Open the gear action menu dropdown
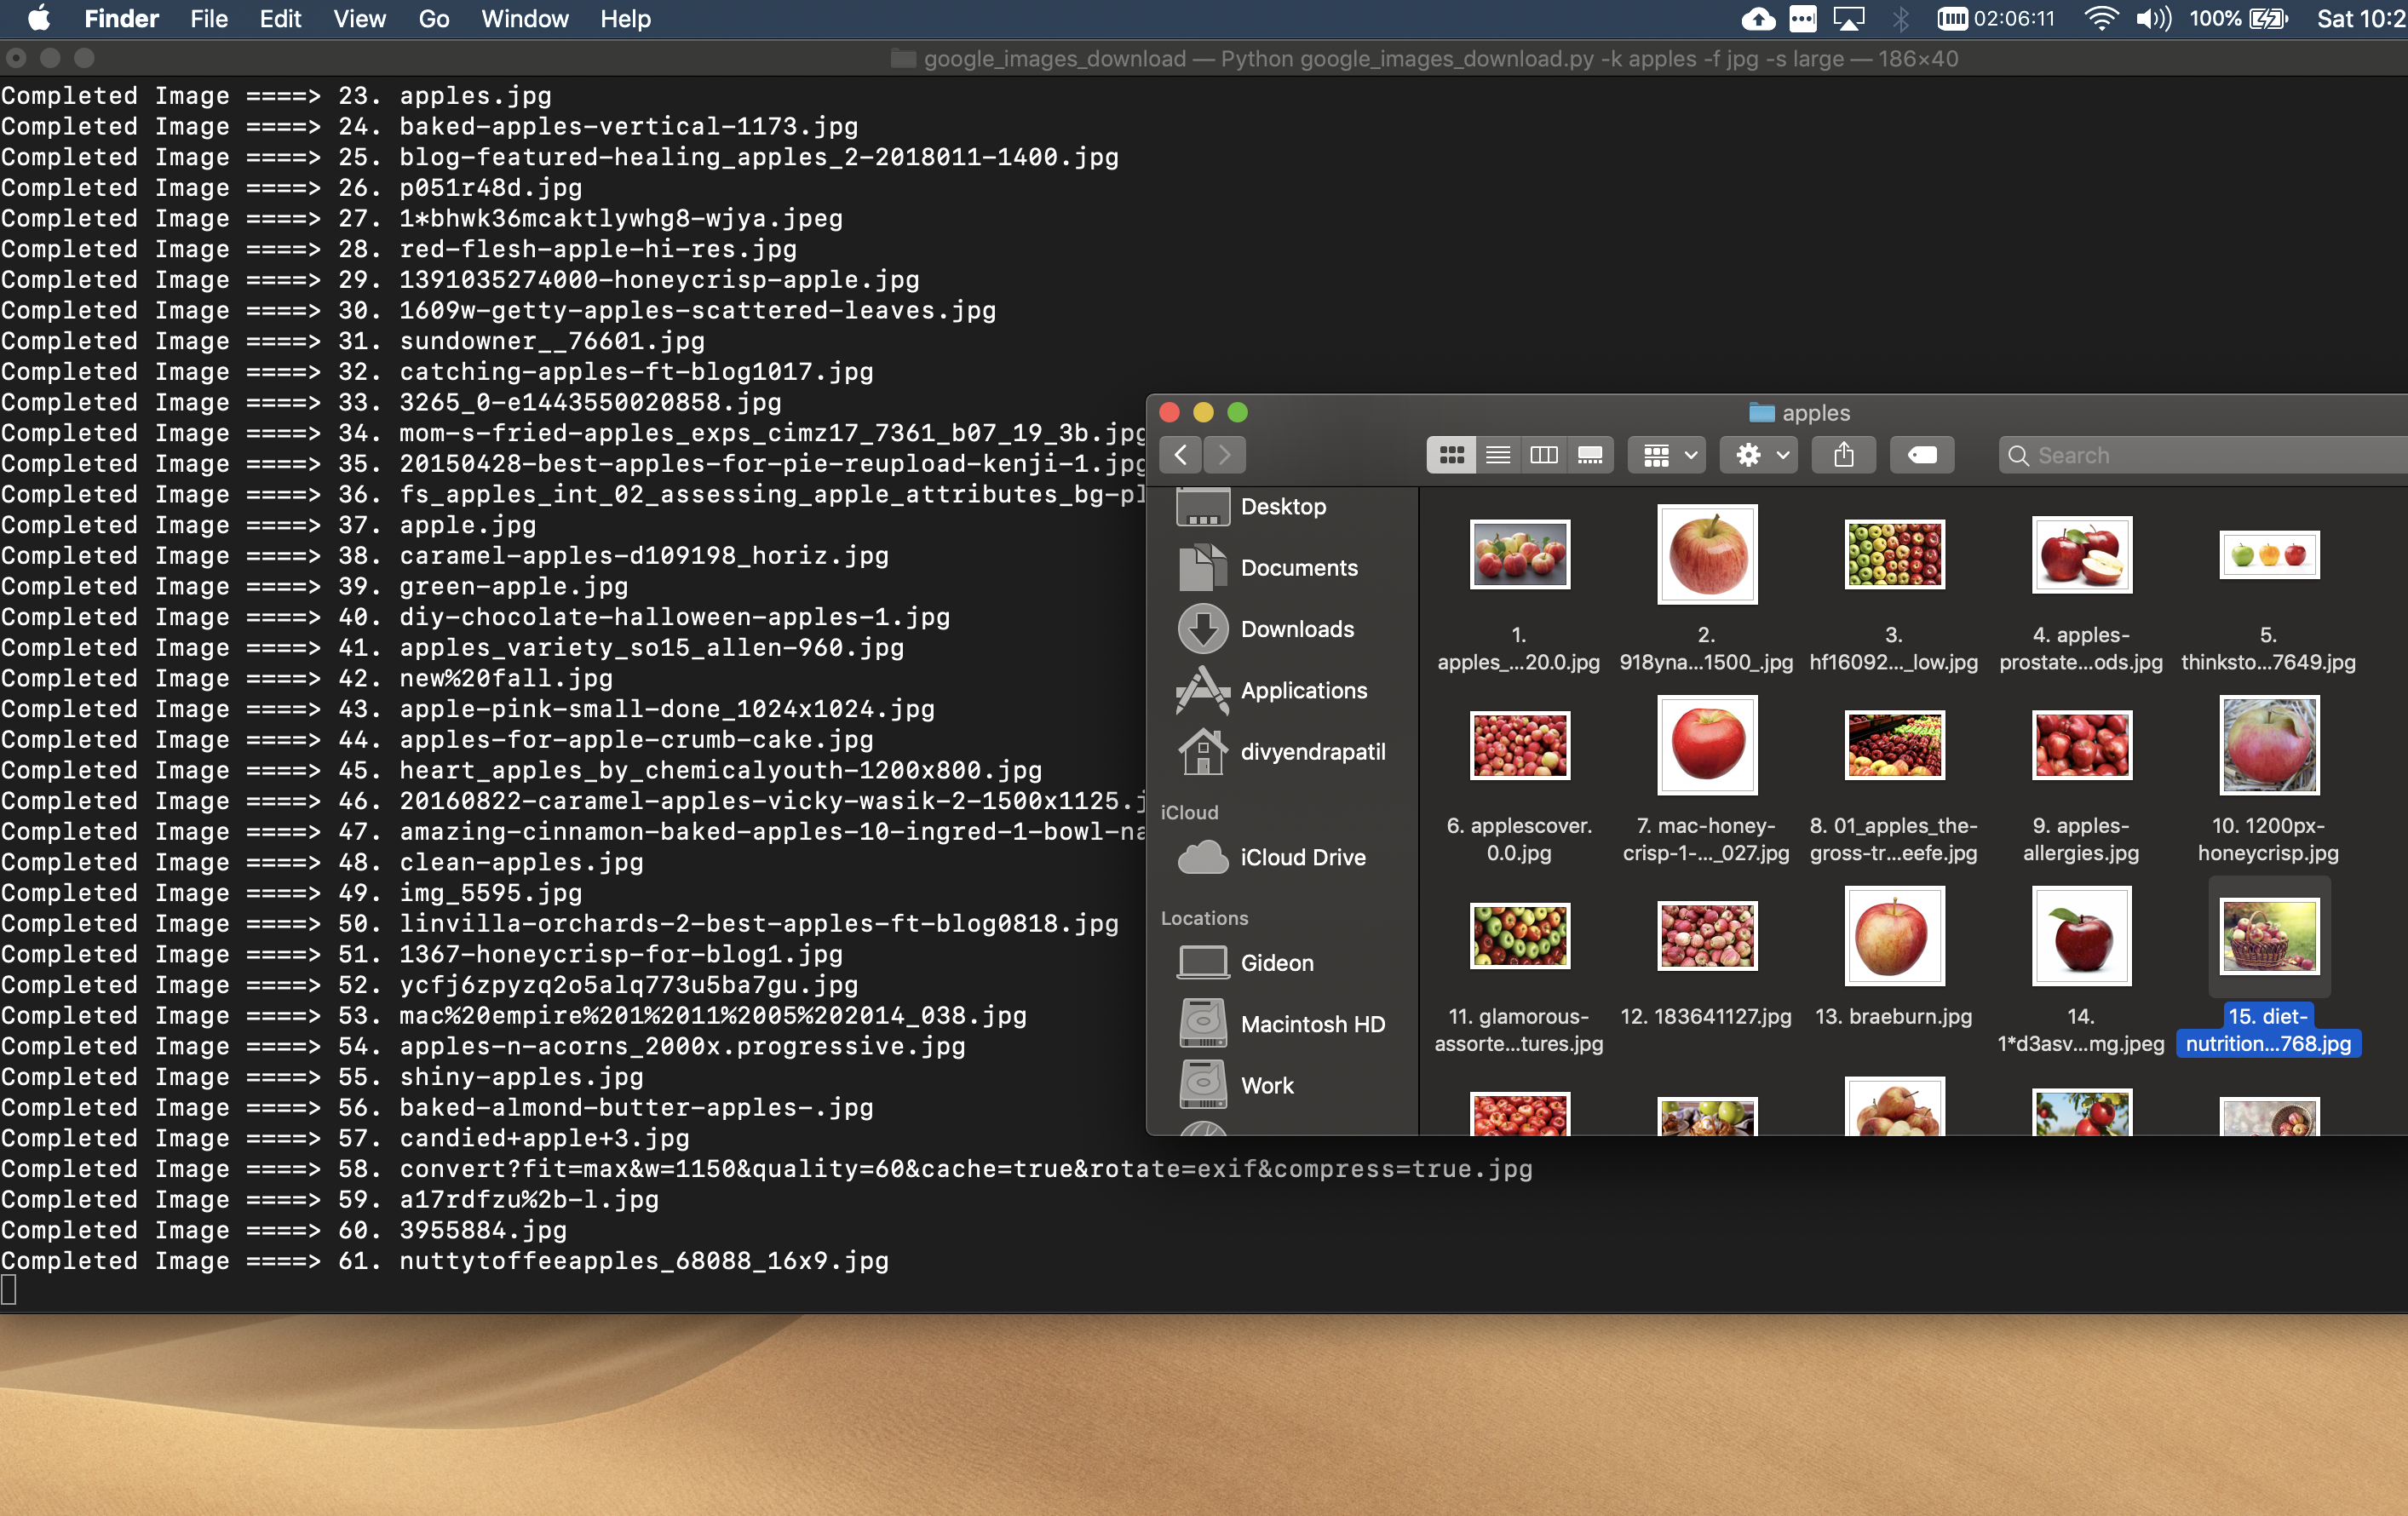The image size is (2408, 1516). [1759, 456]
